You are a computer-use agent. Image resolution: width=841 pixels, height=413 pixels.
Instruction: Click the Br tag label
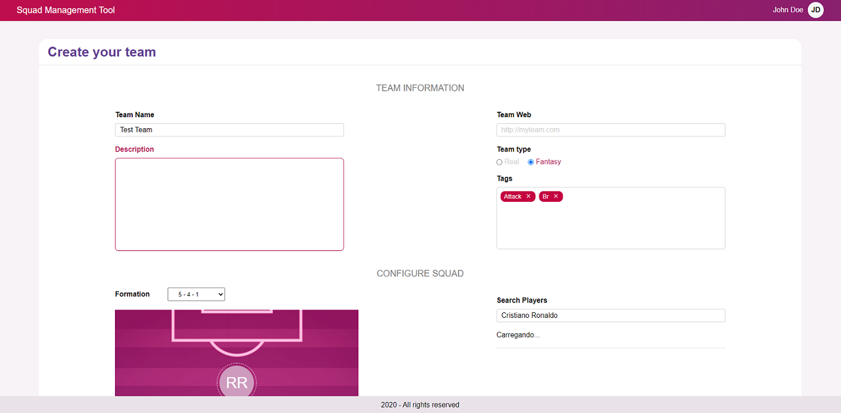point(545,196)
